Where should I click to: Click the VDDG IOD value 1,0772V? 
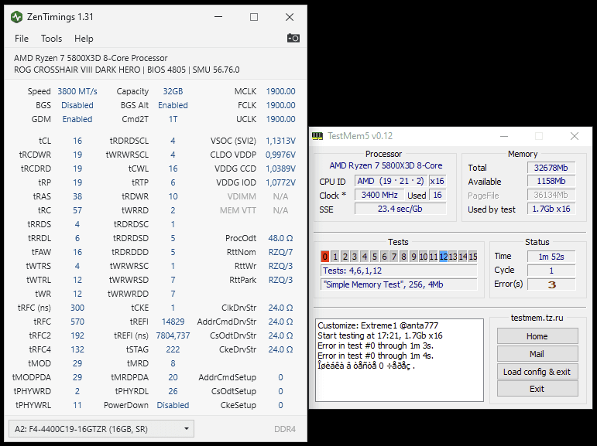pos(280,182)
